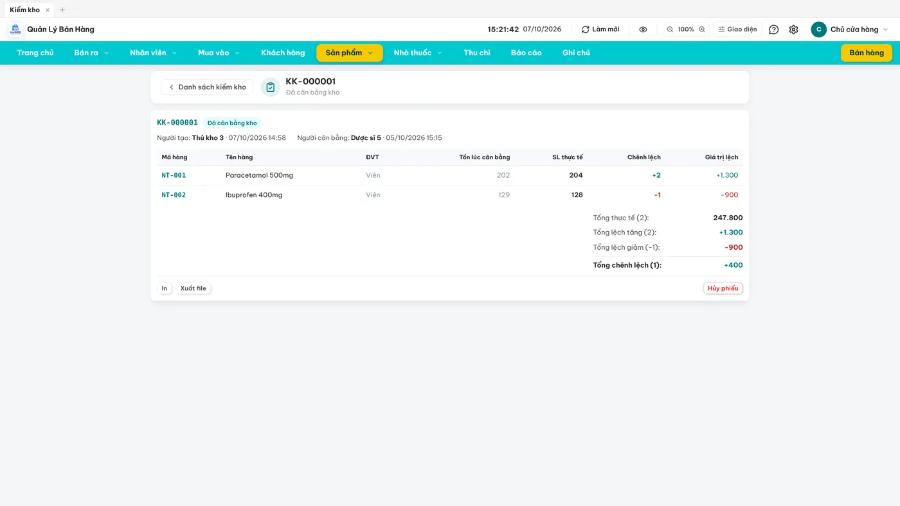Viewport: 900px width, 506px height.
Task: Go to Trang chủ
Action: pos(35,53)
